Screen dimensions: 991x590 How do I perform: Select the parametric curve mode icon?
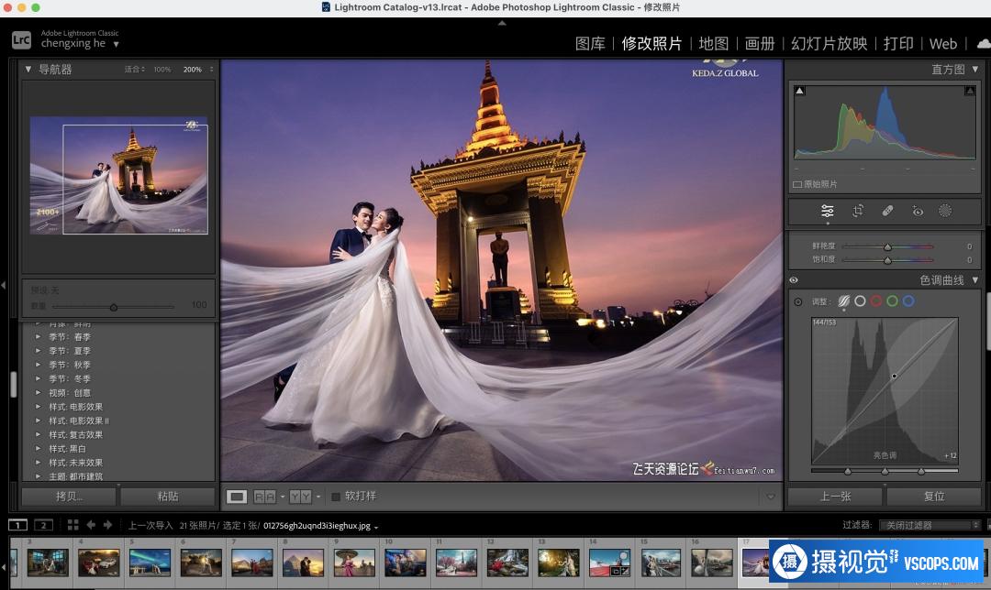click(844, 301)
